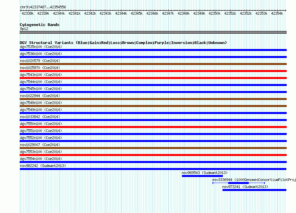Viewport: 296px width, 213px height.
Task: Click the dgv7544n100 (Coe2014) label
Action: pyautogui.click(x=41, y=82)
